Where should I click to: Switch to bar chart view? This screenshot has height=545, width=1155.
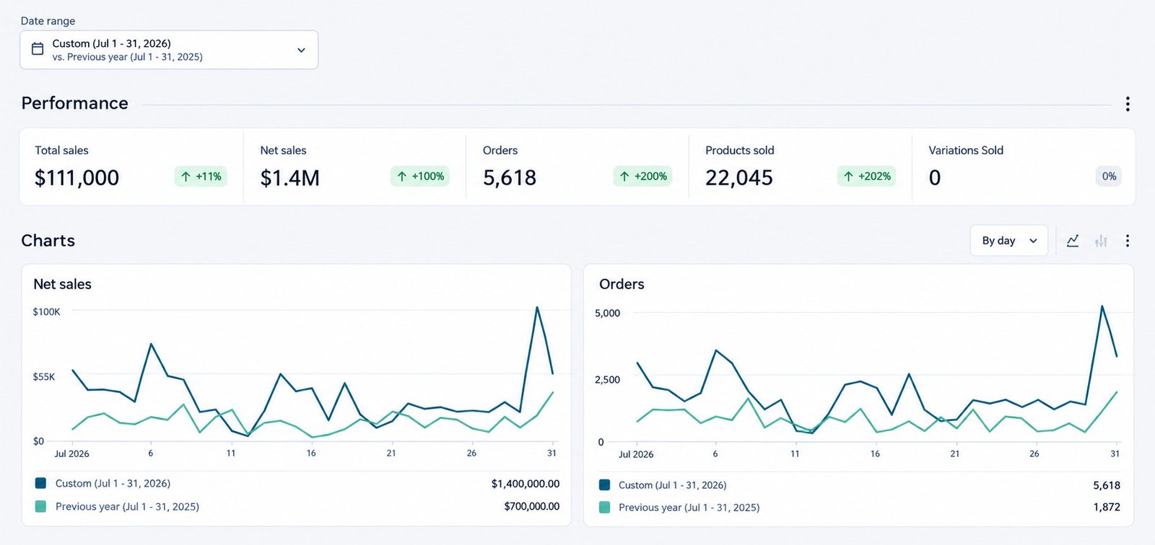[x=1101, y=241]
